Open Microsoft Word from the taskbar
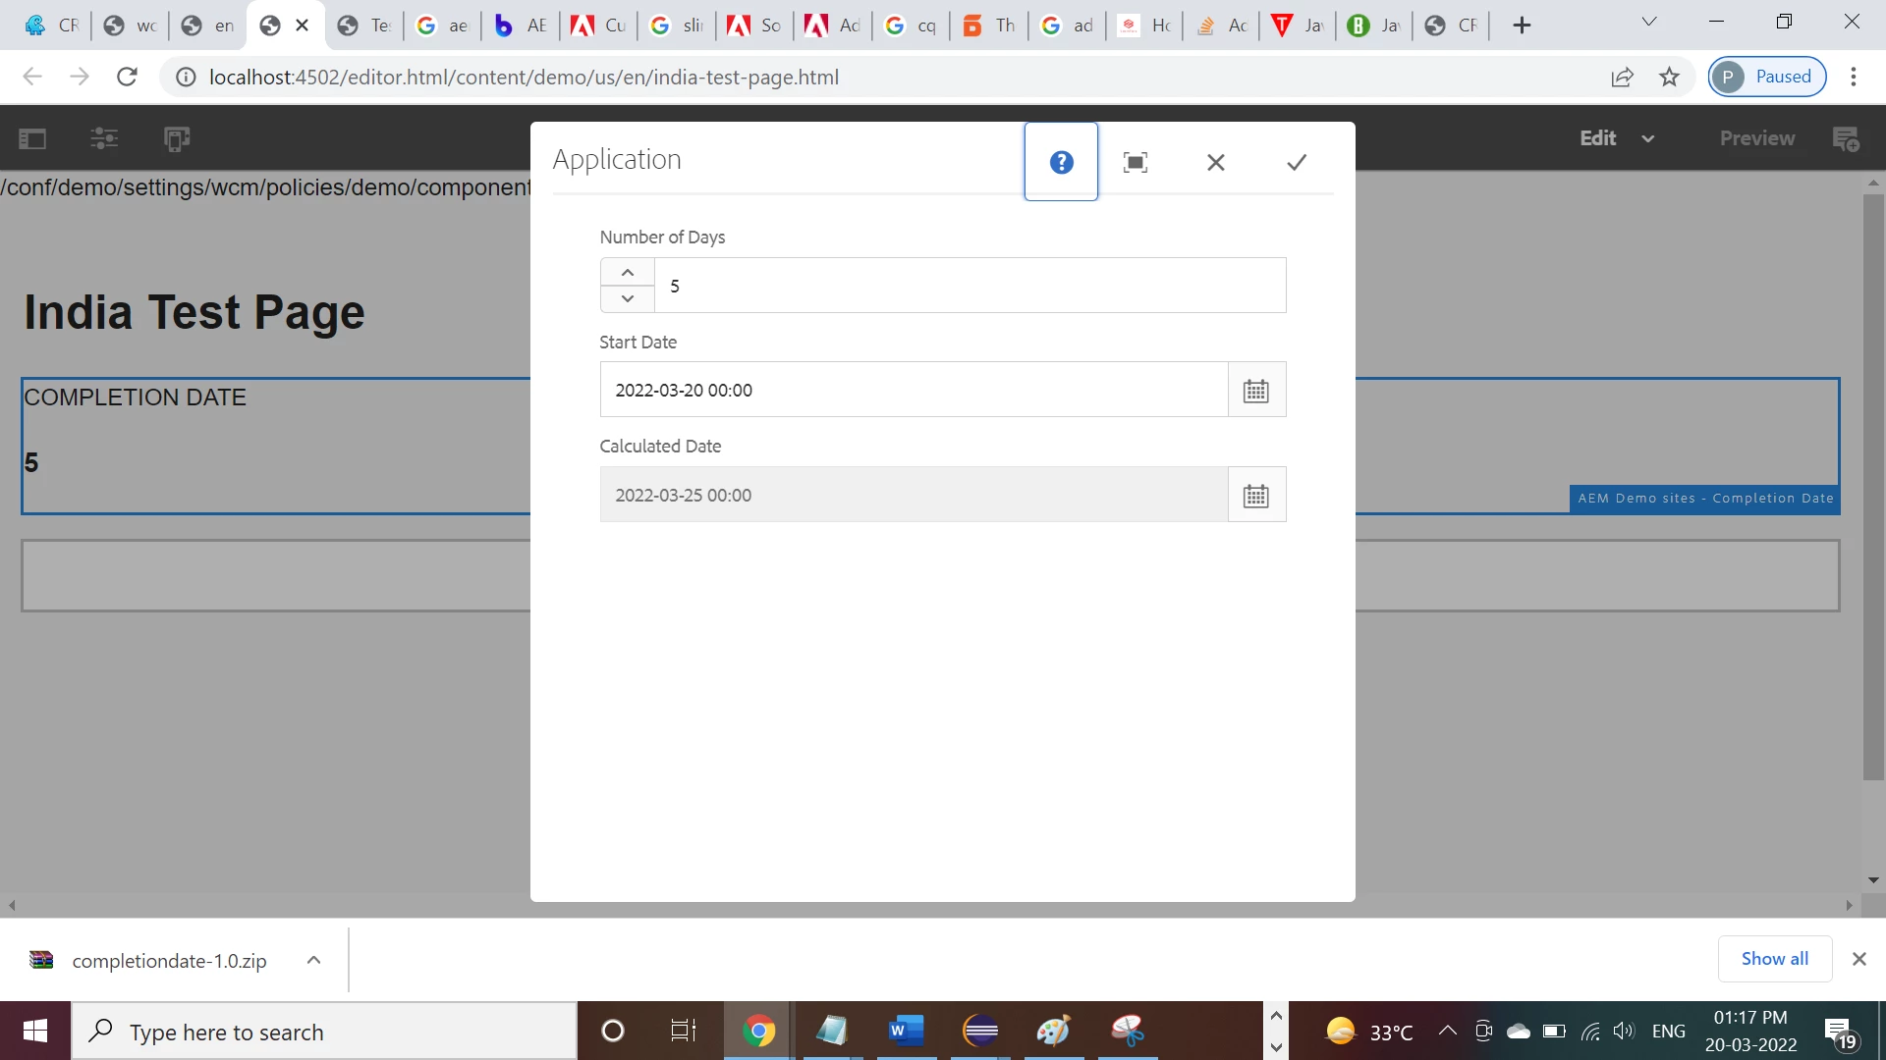Viewport: 1886px width, 1060px height. click(x=906, y=1031)
